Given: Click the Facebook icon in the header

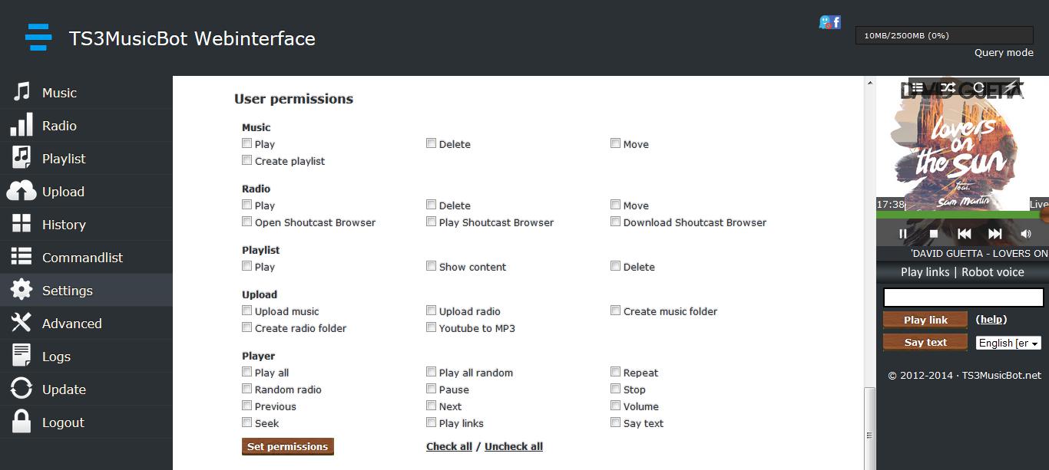Looking at the screenshot, I should pos(836,22).
